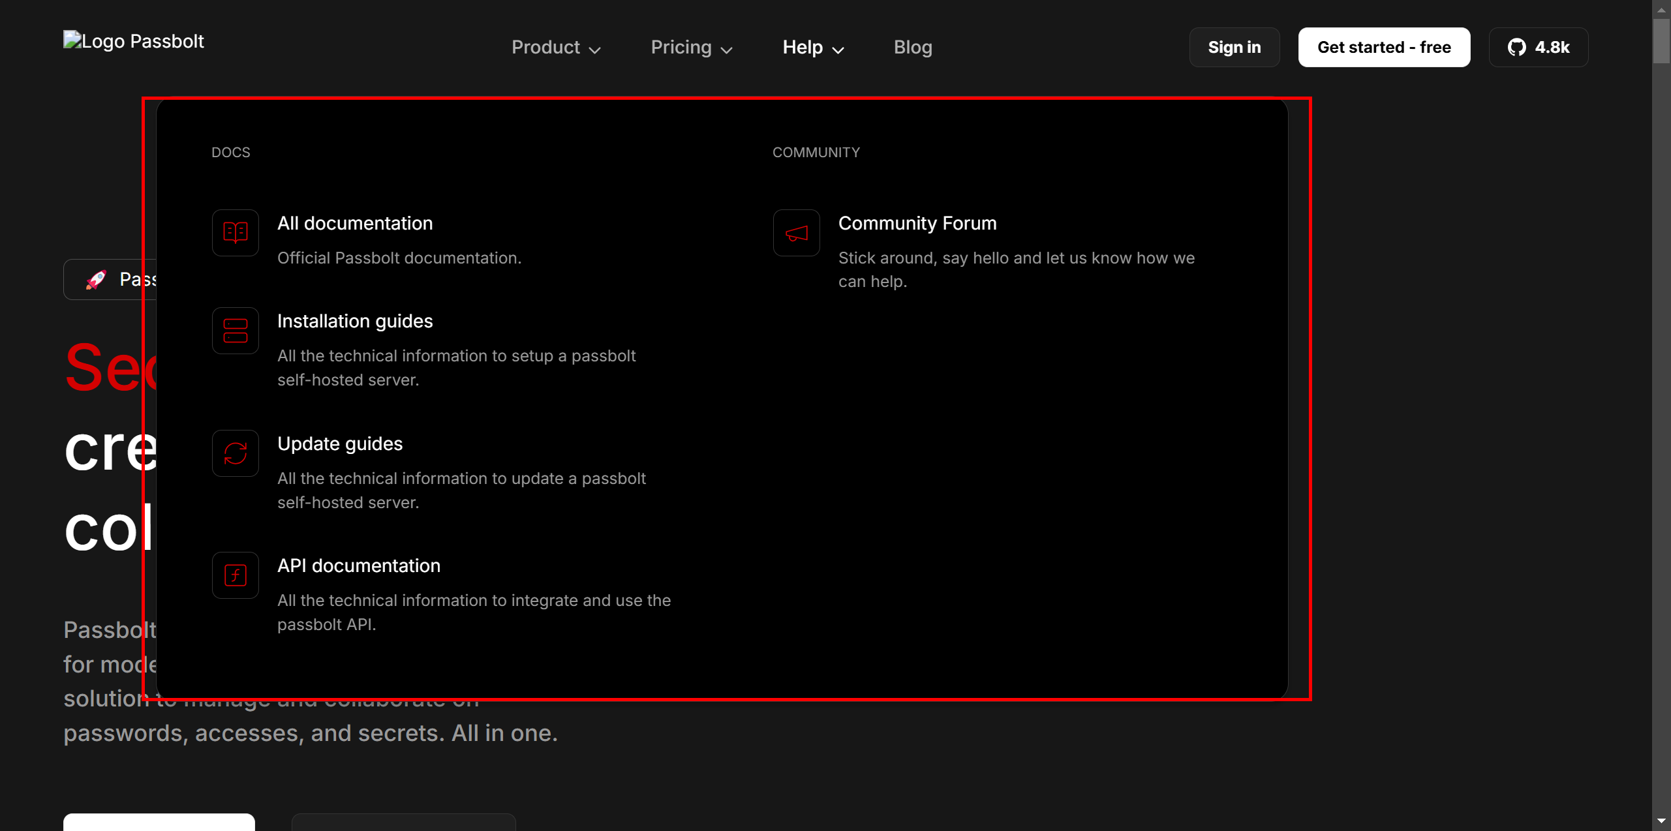
Task: Click the megaphone Community Forum icon
Action: pos(796,233)
